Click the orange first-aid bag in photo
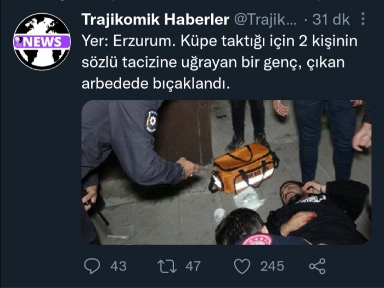384x288 pixels. point(244,168)
